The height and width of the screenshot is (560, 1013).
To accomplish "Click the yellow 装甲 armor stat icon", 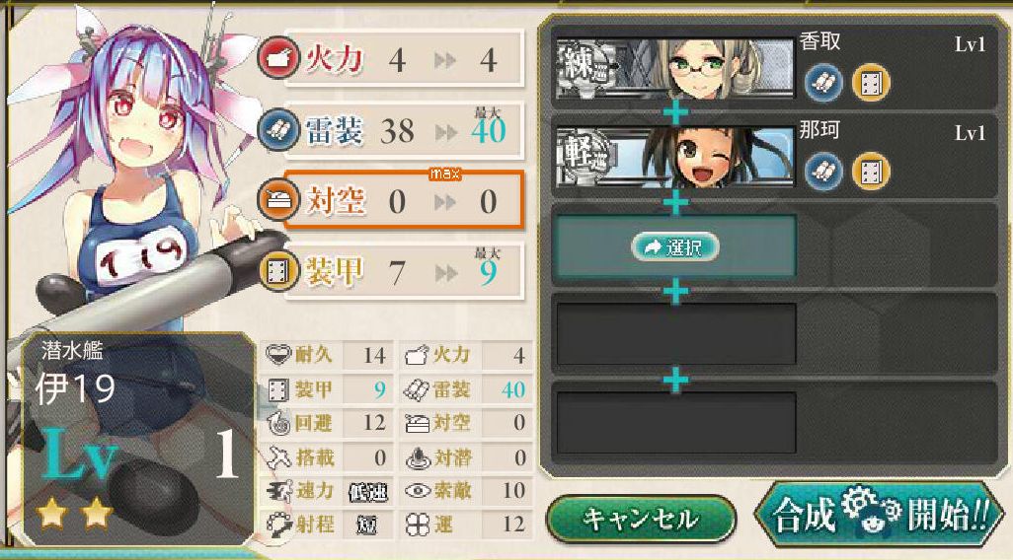I will click(278, 271).
